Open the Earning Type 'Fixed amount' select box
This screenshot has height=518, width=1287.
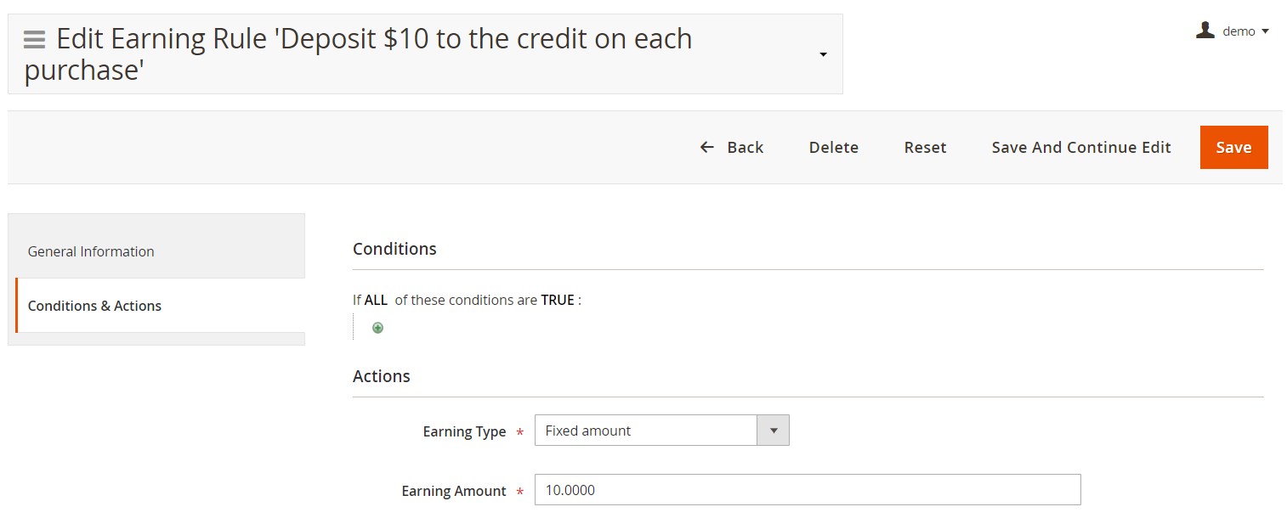click(661, 431)
